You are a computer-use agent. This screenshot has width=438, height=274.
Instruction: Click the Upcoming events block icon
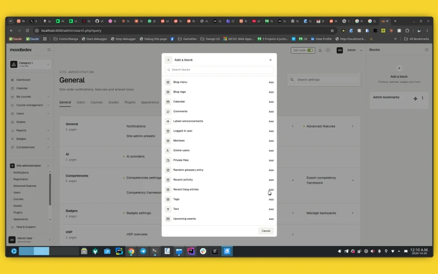[x=168, y=219]
